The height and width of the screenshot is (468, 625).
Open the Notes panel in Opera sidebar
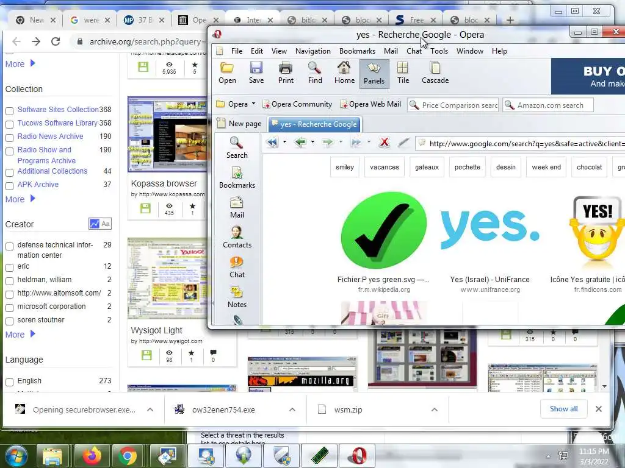click(237, 297)
